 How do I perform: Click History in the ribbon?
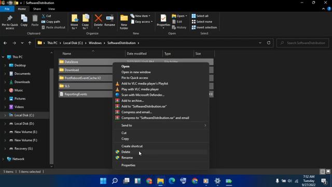click(179, 28)
